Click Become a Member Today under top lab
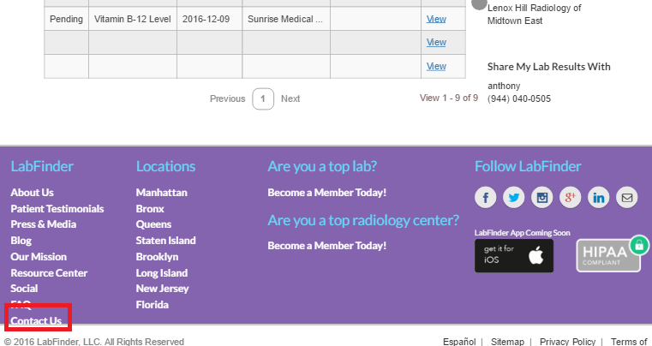652x346 pixels. click(326, 193)
